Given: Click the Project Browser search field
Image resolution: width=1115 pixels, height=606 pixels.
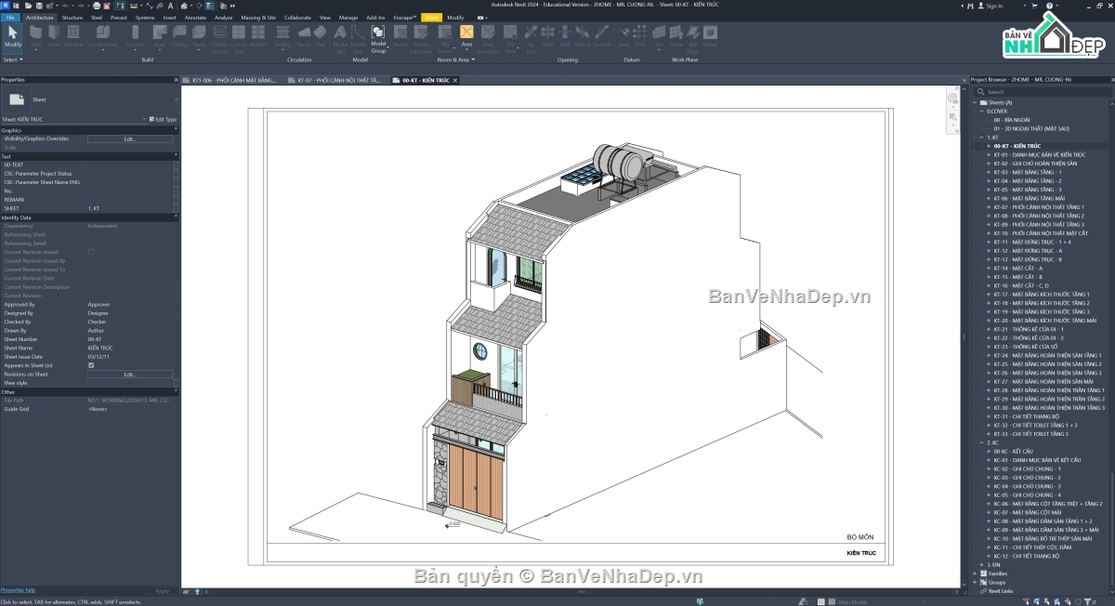Looking at the screenshot, I should coord(1041,92).
